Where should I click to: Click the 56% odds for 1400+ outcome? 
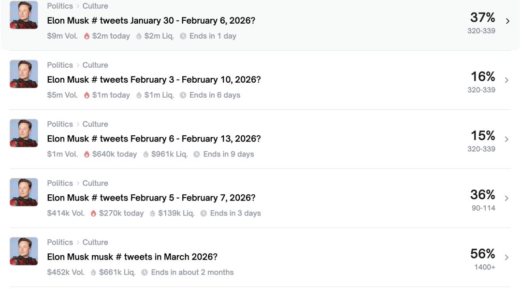pos(482,254)
